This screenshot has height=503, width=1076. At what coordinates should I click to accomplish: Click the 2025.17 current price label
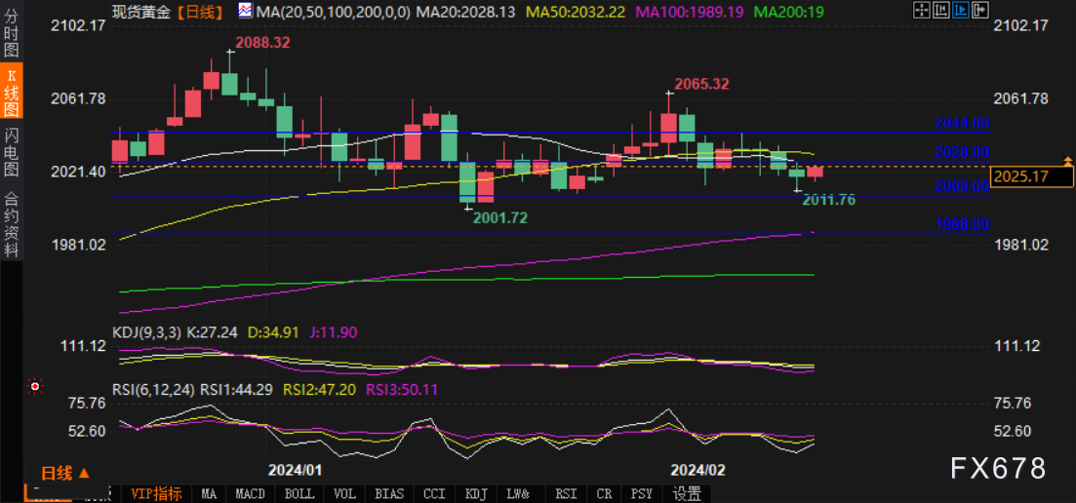[x=1018, y=176]
